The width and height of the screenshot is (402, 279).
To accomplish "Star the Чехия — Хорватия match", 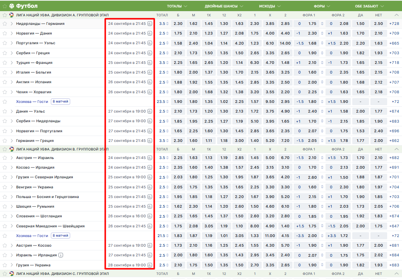I will (x=4, y=92).
